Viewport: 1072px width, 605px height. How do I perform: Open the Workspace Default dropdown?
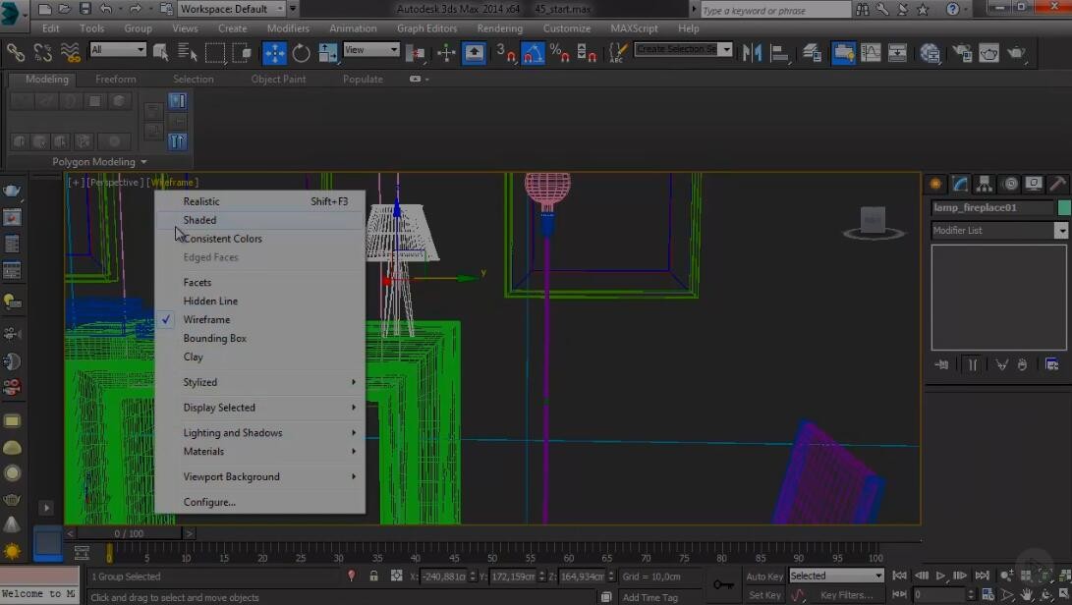click(x=232, y=9)
